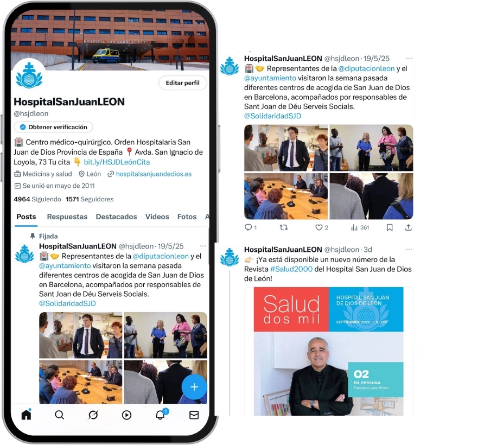This screenshot has width=503, height=445.
Task: Switch to the Respuestas tab
Action: pos(67,217)
